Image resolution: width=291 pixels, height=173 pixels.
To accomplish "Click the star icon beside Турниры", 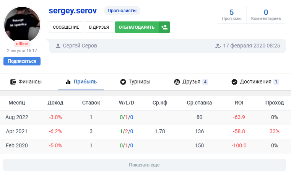I will (x=123, y=82).
